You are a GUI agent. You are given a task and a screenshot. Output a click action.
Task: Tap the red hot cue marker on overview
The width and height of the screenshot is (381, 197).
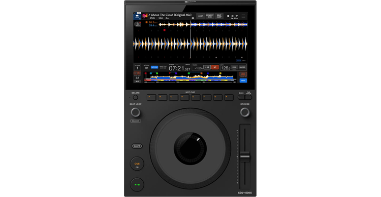pos(146,73)
